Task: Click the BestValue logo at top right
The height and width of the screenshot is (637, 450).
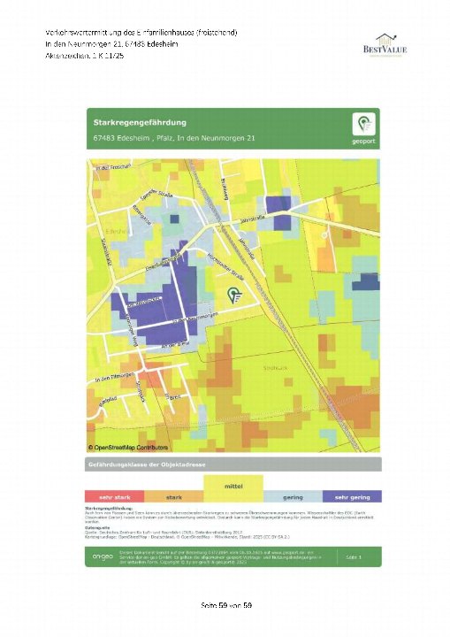Action: click(x=385, y=46)
